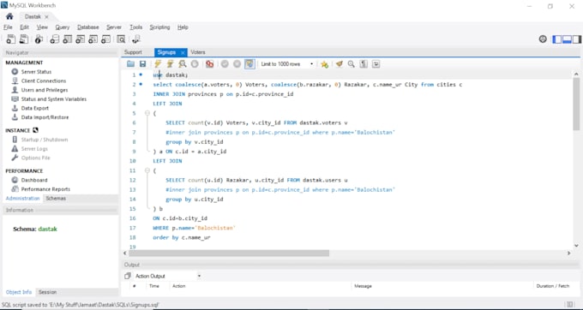Click the create new function icon
The height and width of the screenshot is (310, 583).
(x=105, y=39)
